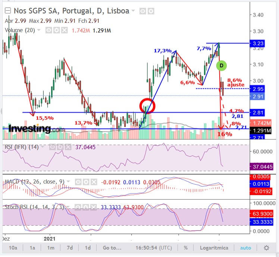Remove the Stoch RSI indicator with X icon

[x=94, y=207]
